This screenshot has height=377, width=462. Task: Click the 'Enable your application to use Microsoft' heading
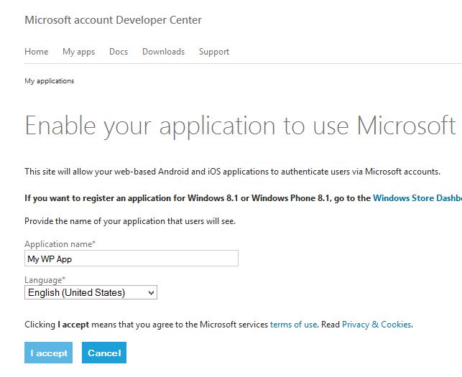coord(240,126)
